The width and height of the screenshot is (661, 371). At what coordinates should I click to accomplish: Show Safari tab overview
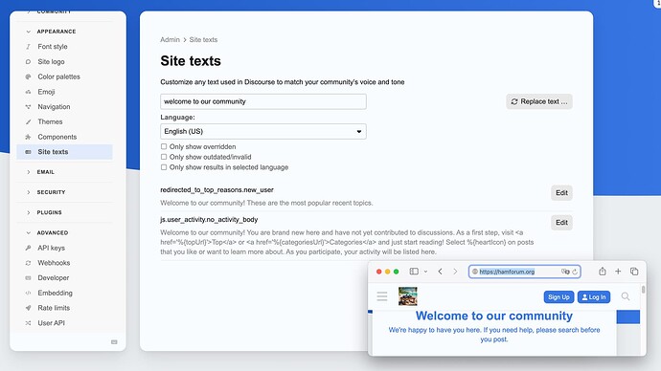pyautogui.click(x=634, y=272)
